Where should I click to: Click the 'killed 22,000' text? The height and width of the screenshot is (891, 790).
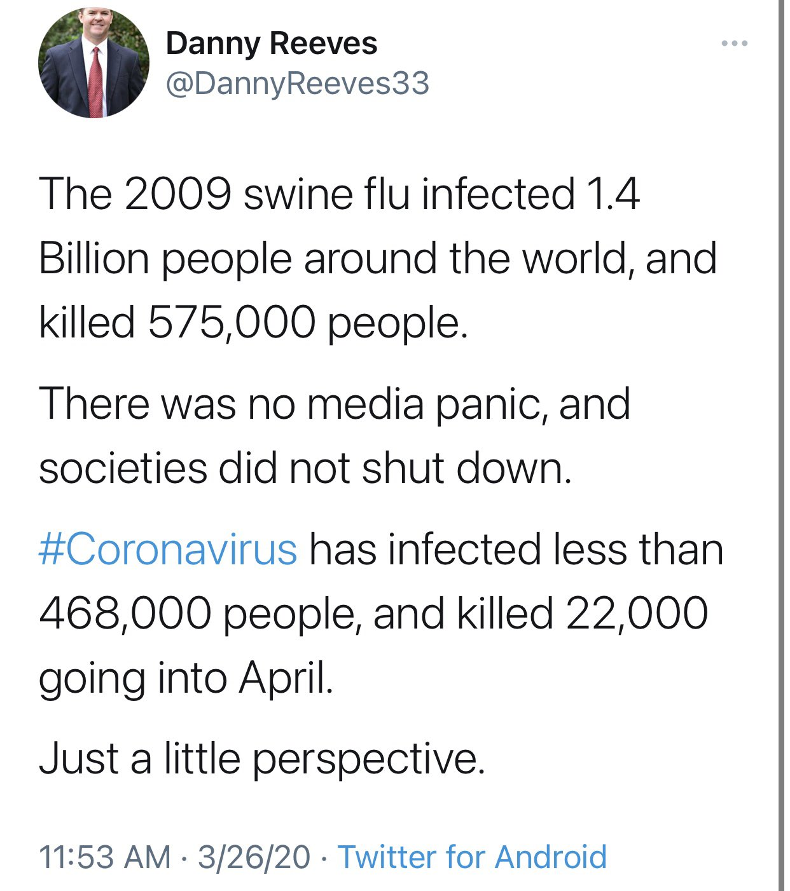[581, 614]
